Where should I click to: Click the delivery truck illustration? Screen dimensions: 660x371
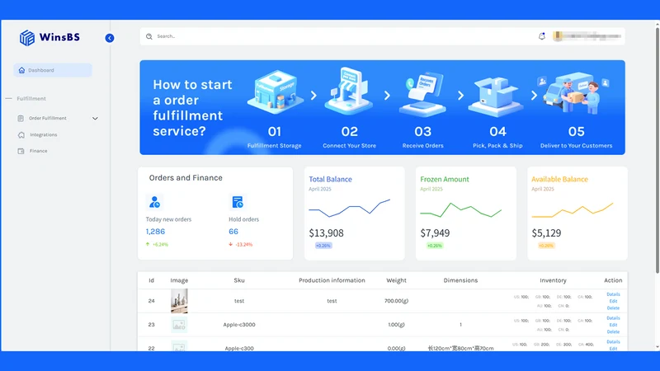click(575, 92)
